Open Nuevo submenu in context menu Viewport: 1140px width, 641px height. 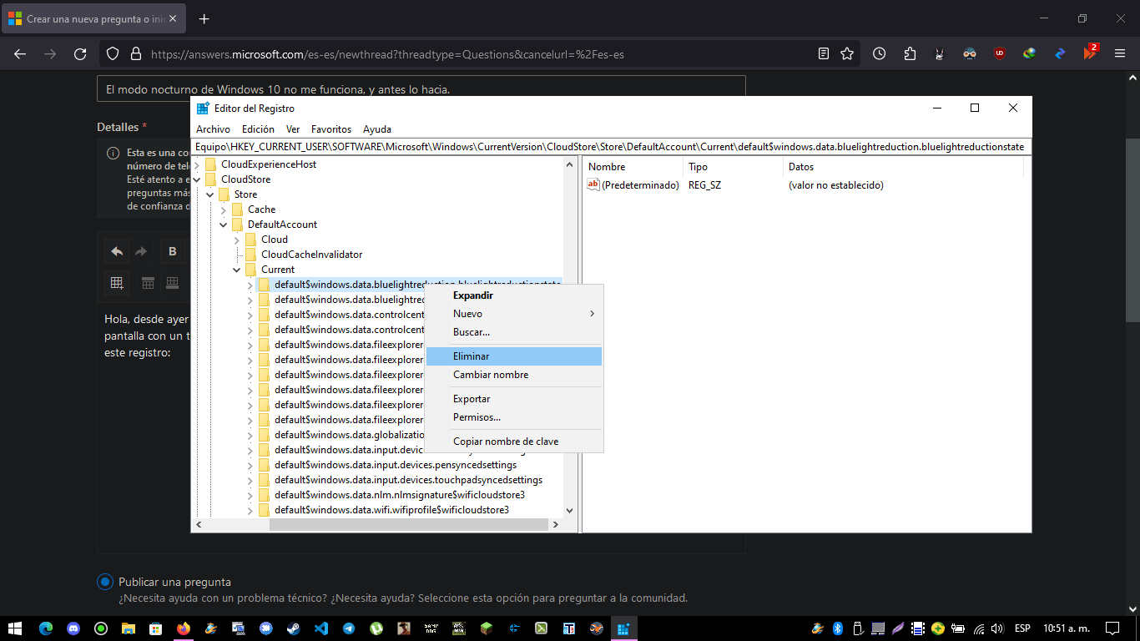[514, 314]
